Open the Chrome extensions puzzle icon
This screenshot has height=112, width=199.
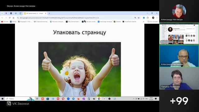point(148,18)
